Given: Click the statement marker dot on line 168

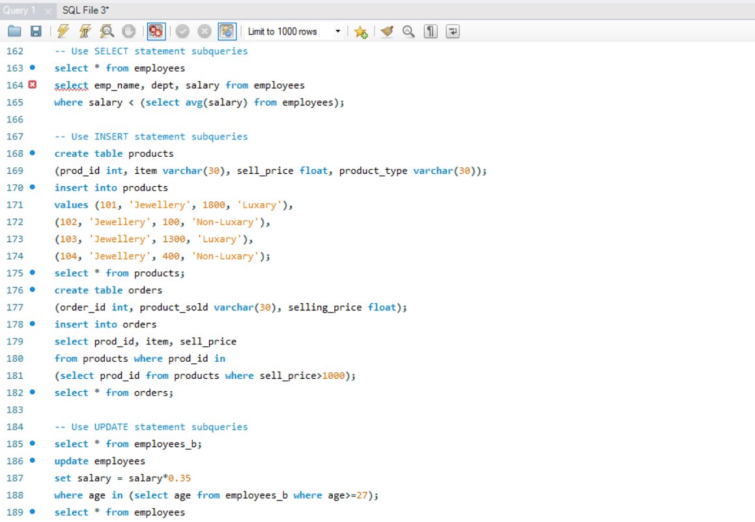Looking at the screenshot, I should [33, 153].
